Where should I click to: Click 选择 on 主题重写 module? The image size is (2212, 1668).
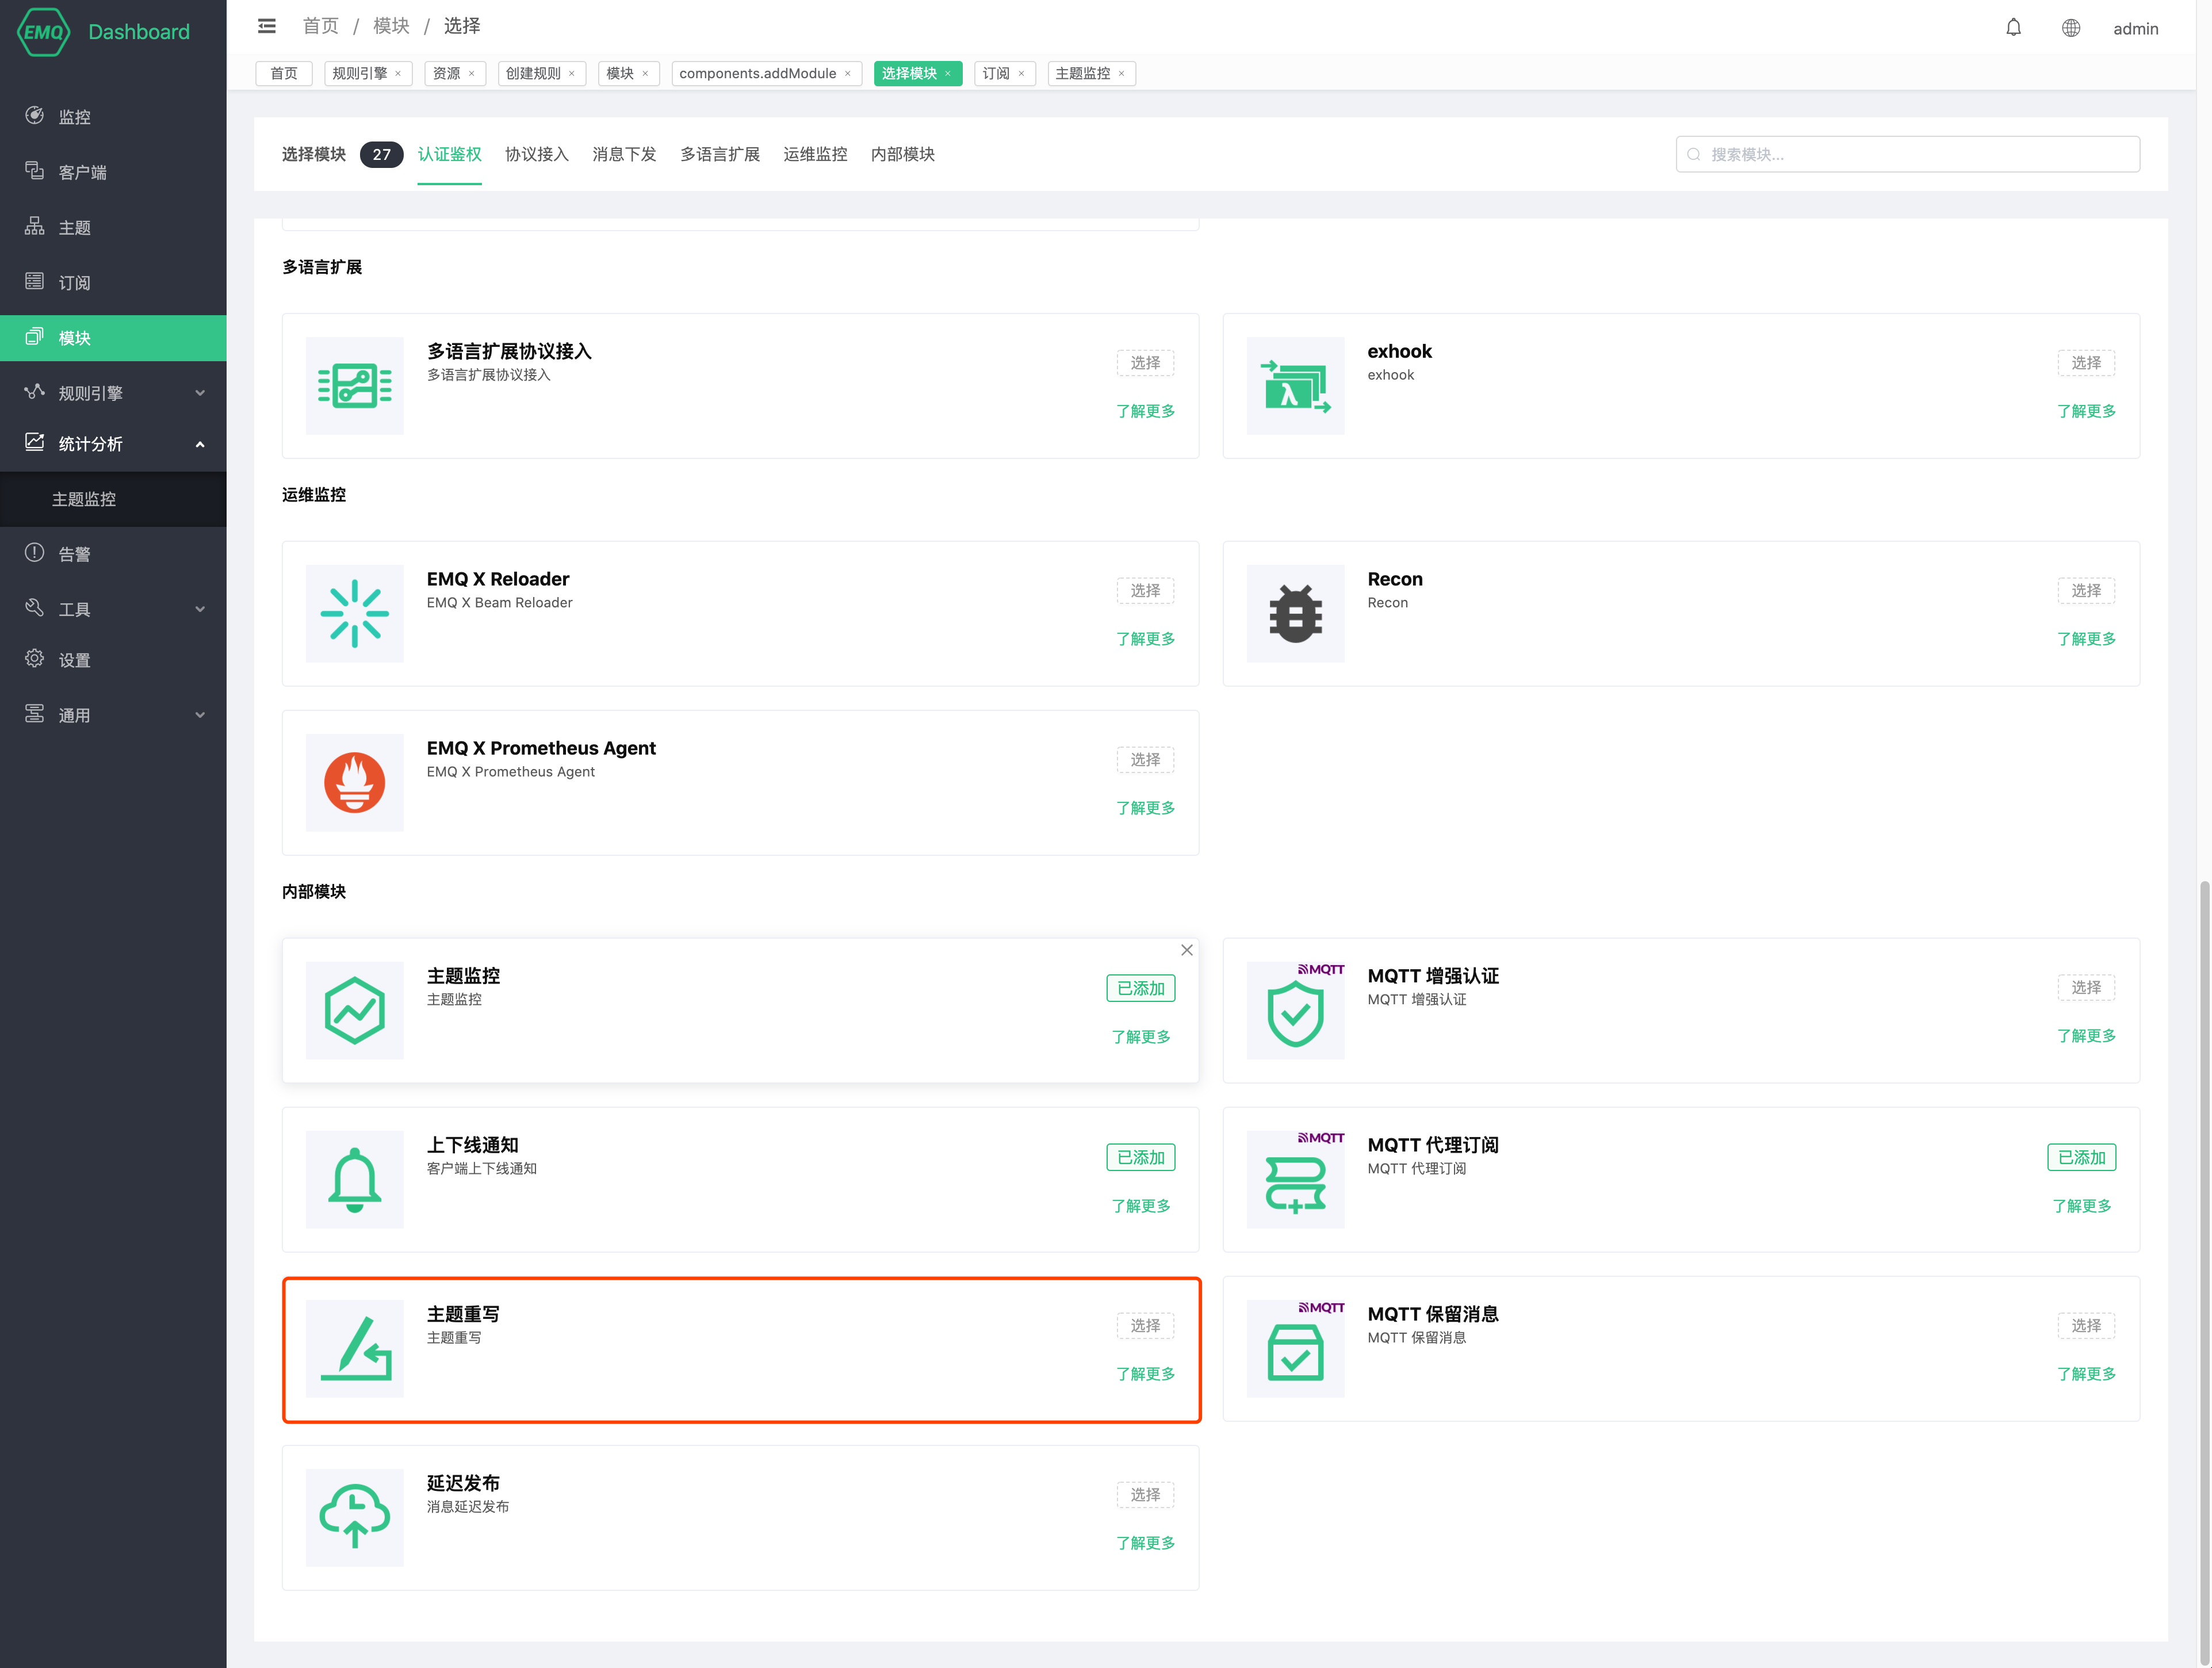coord(1145,1325)
